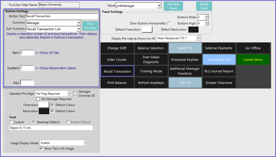Expand the Panel dropdown showing pnlManager
Viewport: 276px width, 157px height.
159,6
